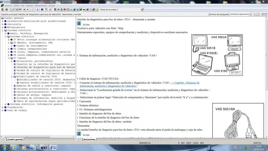The image size is (268, 151).
Task: Click the VAS diagnostic testers illustration
Action: pyautogui.click(x=217, y=55)
